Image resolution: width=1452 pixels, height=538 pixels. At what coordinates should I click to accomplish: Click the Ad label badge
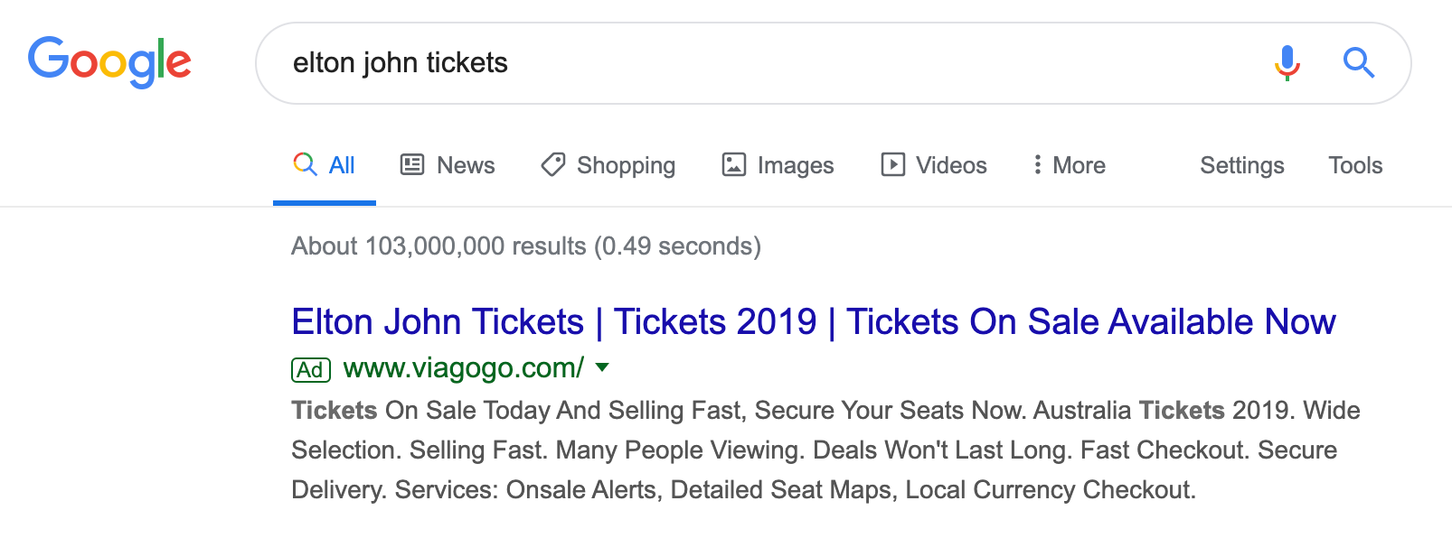coord(311,370)
